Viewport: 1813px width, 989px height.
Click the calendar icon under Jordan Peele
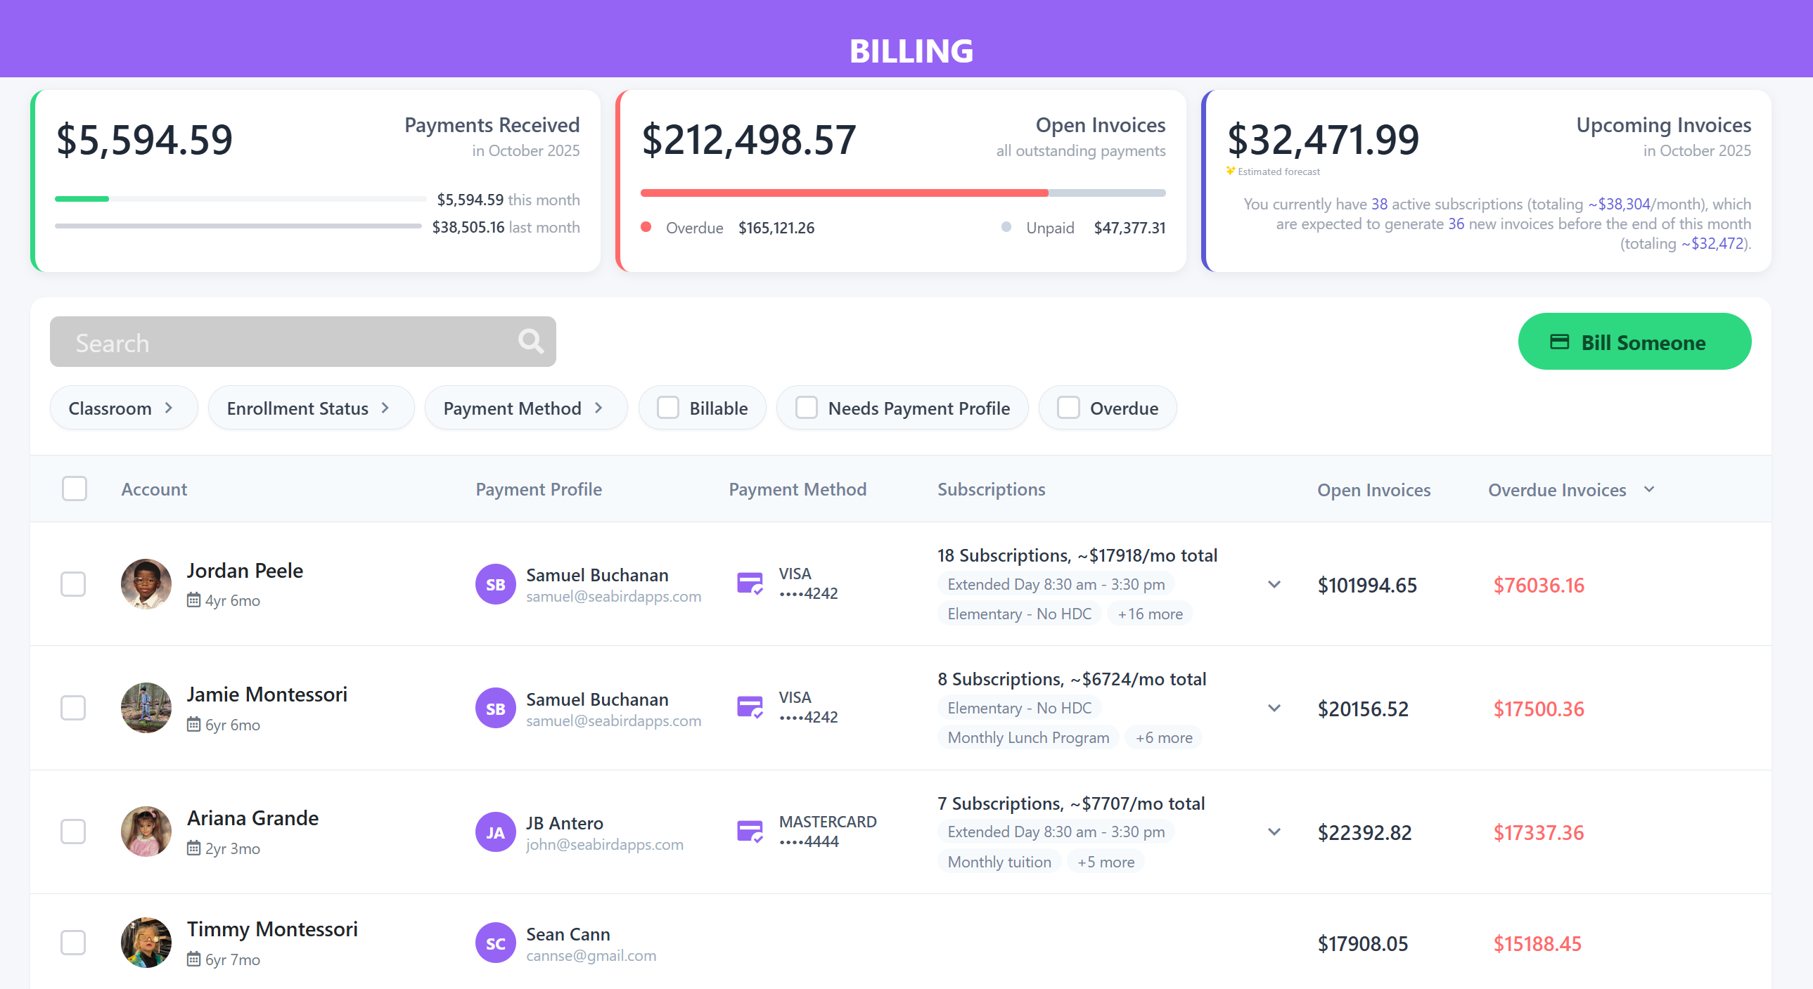coord(193,600)
